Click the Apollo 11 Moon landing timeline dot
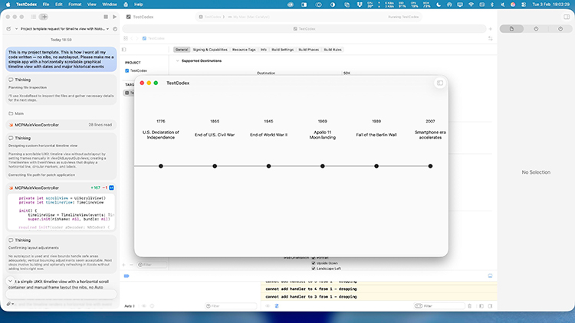Image resolution: width=575 pixels, height=323 pixels. tap(323, 166)
